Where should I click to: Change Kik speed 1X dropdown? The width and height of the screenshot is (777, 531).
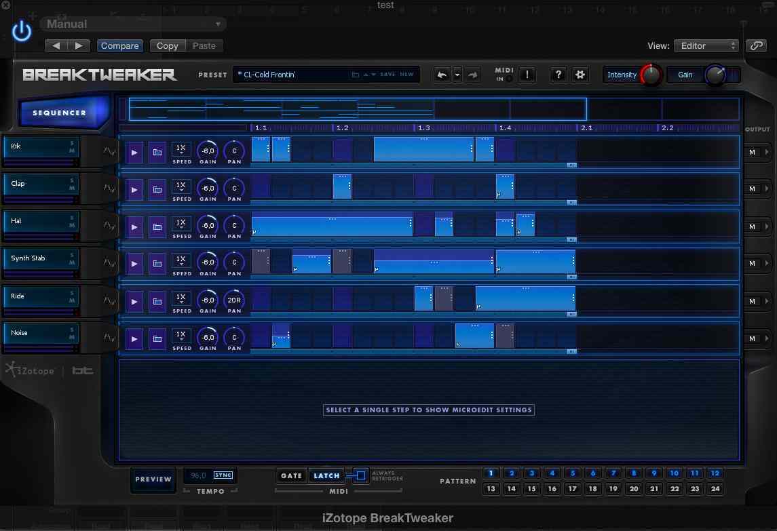[x=181, y=149]
